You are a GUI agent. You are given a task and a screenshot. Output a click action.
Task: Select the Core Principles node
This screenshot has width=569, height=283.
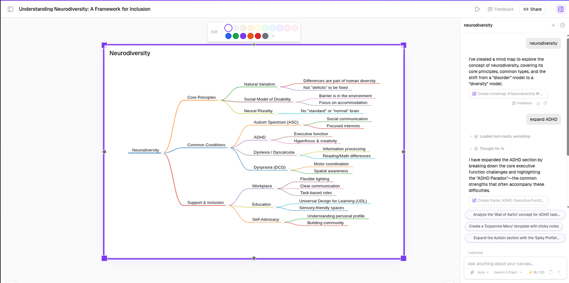coord(201,98)
